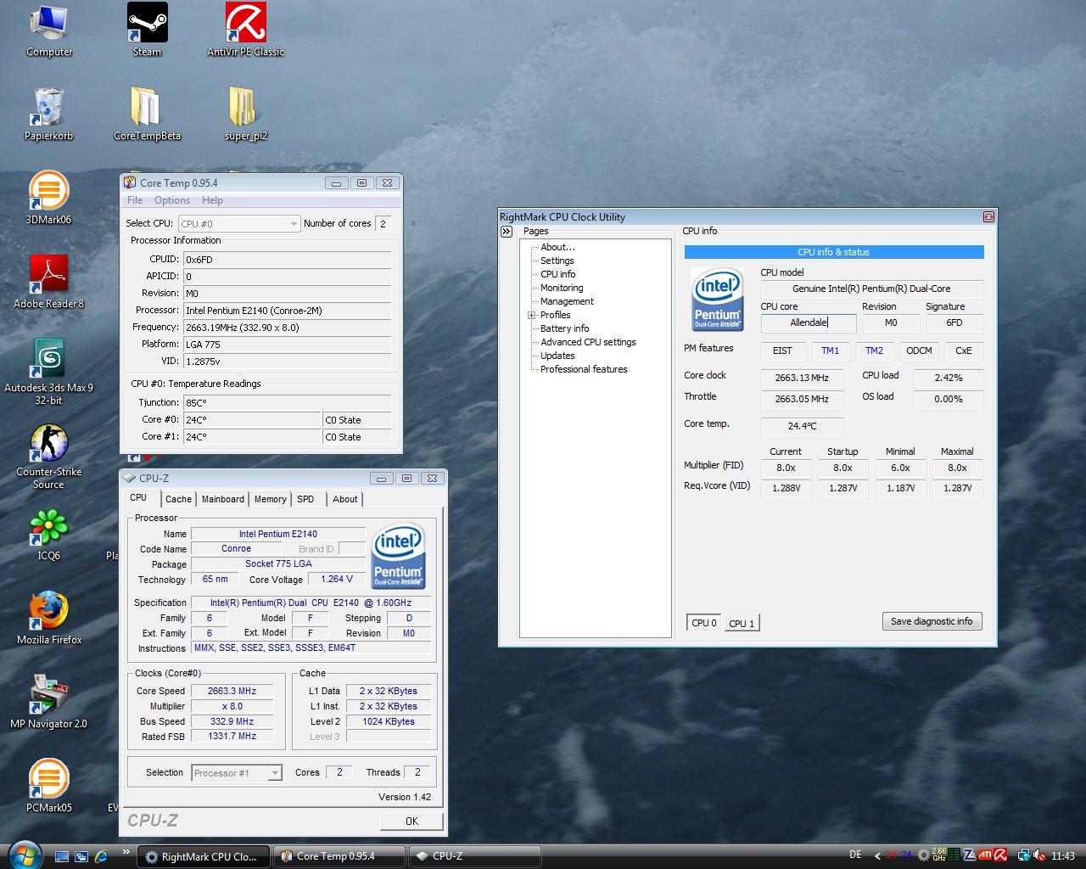The width and height of the screenshot is (1086, 869).
Task: Click the 2.66 GHz clock tray icon
Action: pos(938,855)
